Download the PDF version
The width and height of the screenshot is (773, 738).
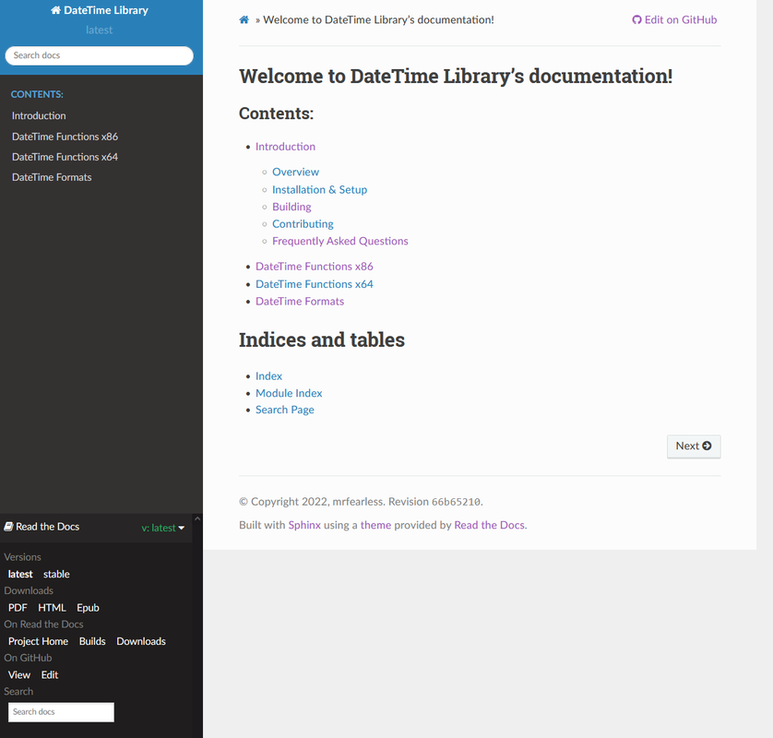[18, 608]
